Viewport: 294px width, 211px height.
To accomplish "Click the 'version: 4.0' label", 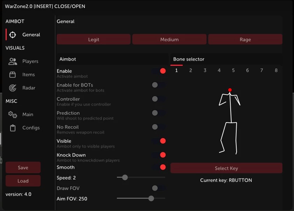I will point(18,194).
